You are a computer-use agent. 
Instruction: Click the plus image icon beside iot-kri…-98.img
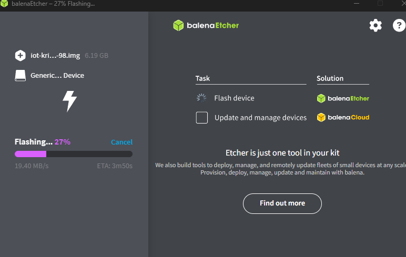pyautogui.click(x=20, y=55)
